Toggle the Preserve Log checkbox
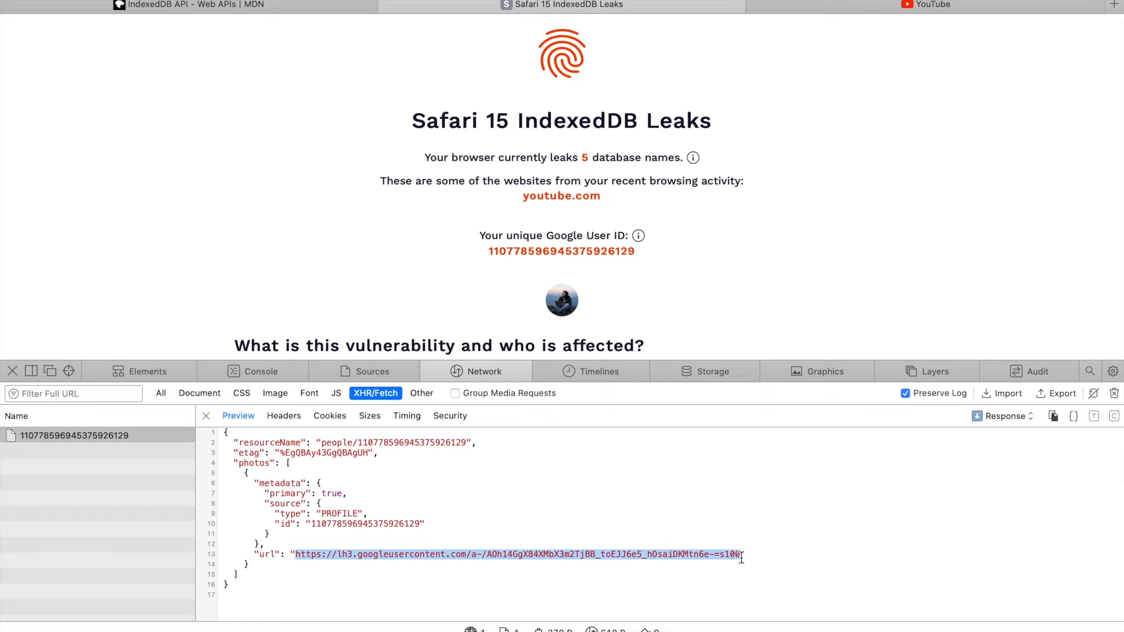The height and width of the screenshot is (632, 1124). tap(906, 393)
